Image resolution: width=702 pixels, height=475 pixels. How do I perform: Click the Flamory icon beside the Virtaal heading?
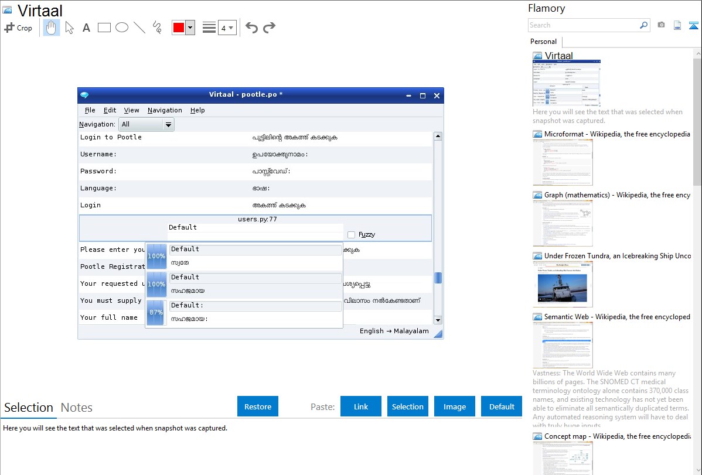(x=7, y=10)
